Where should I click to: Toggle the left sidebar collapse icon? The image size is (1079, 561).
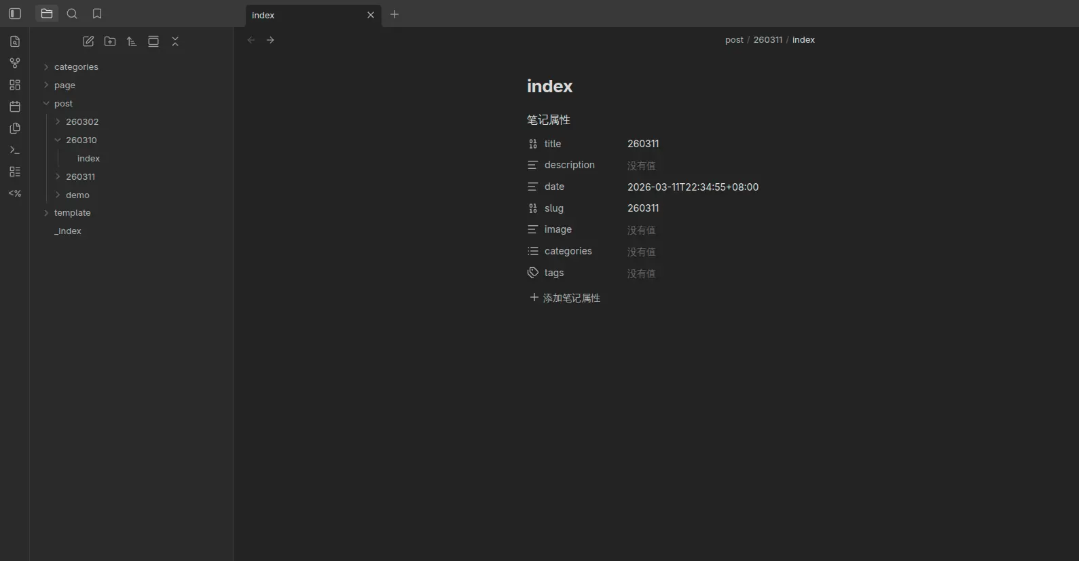coord(15,14)
